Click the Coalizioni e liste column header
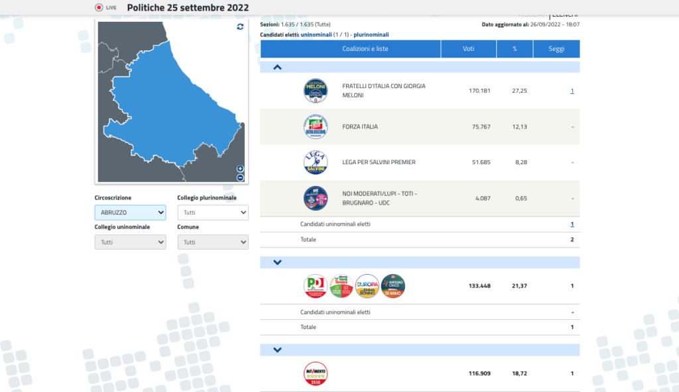 pyautogui.click(x=350, y=49)
